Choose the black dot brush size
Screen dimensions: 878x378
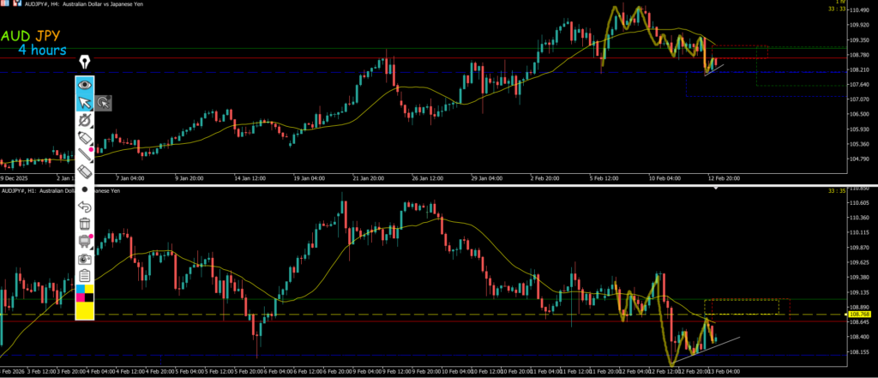(85, 189)
